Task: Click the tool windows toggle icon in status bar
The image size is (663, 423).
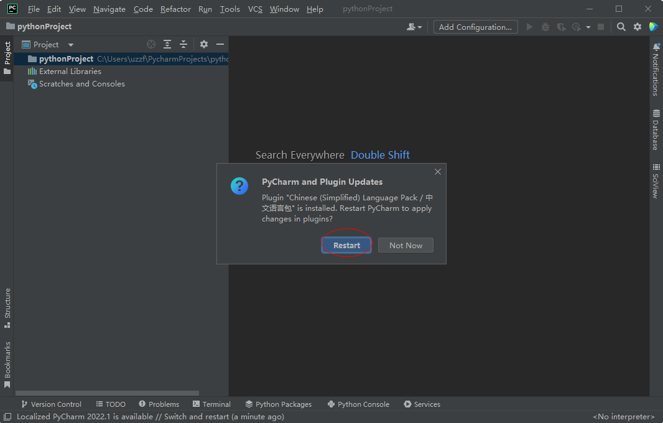Action: pos(7,417)
